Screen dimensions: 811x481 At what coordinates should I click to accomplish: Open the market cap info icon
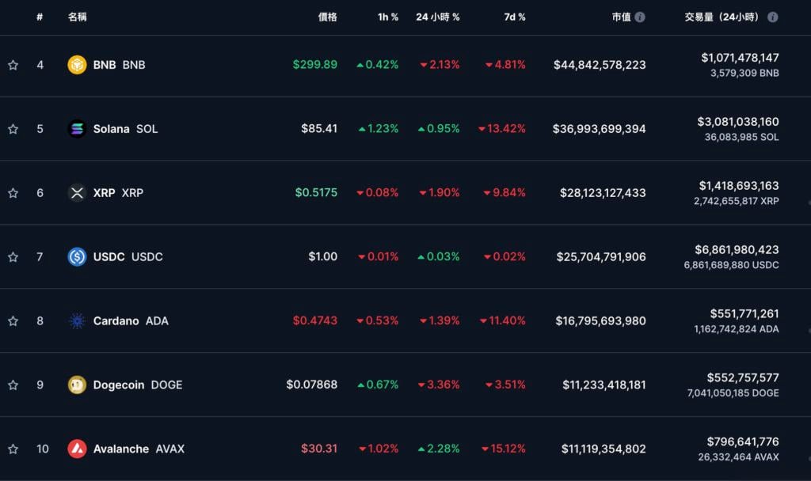pyautogui.click(x=640, y=17)
